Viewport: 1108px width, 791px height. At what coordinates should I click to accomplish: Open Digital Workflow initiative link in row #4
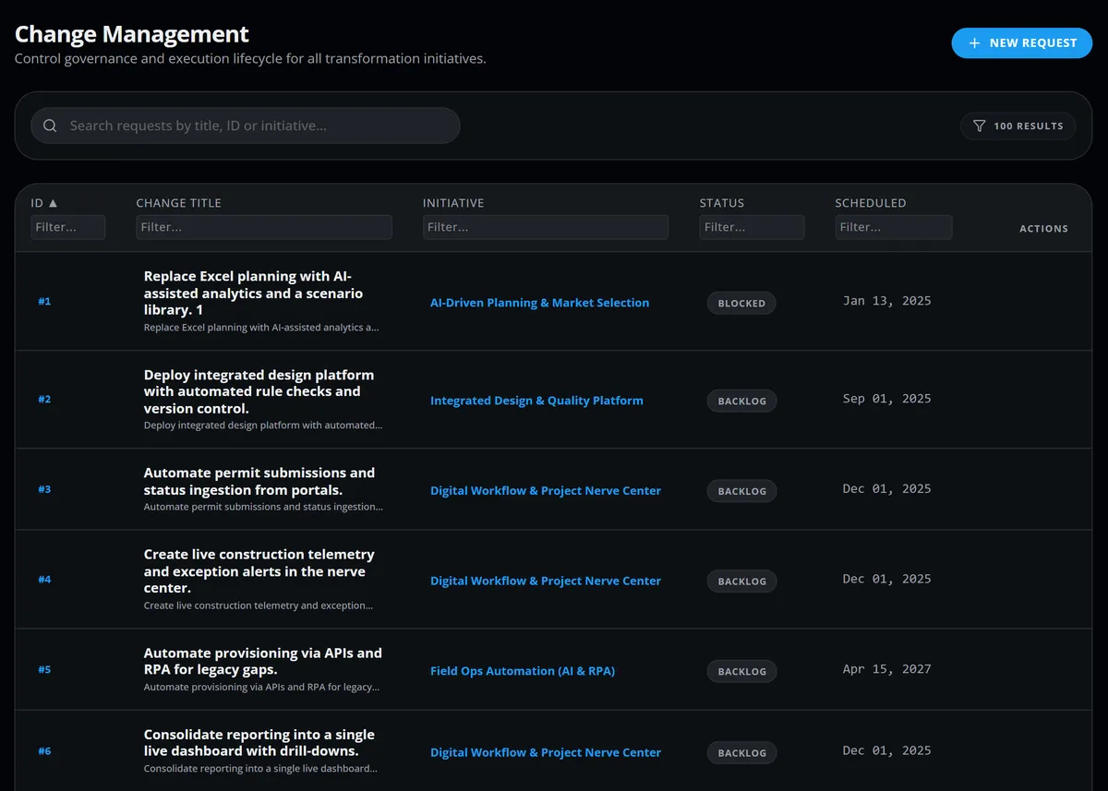pos(546,581)
